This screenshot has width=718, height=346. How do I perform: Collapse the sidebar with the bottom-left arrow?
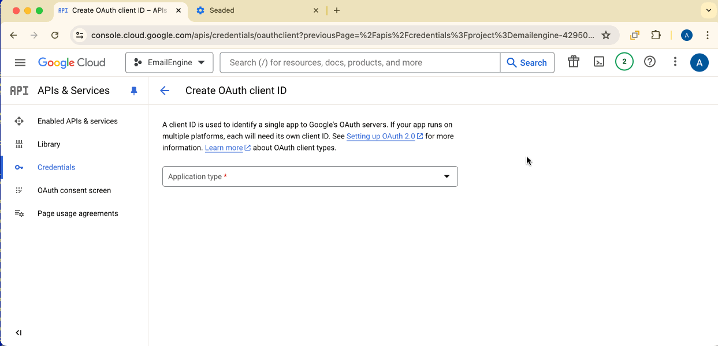18,332
